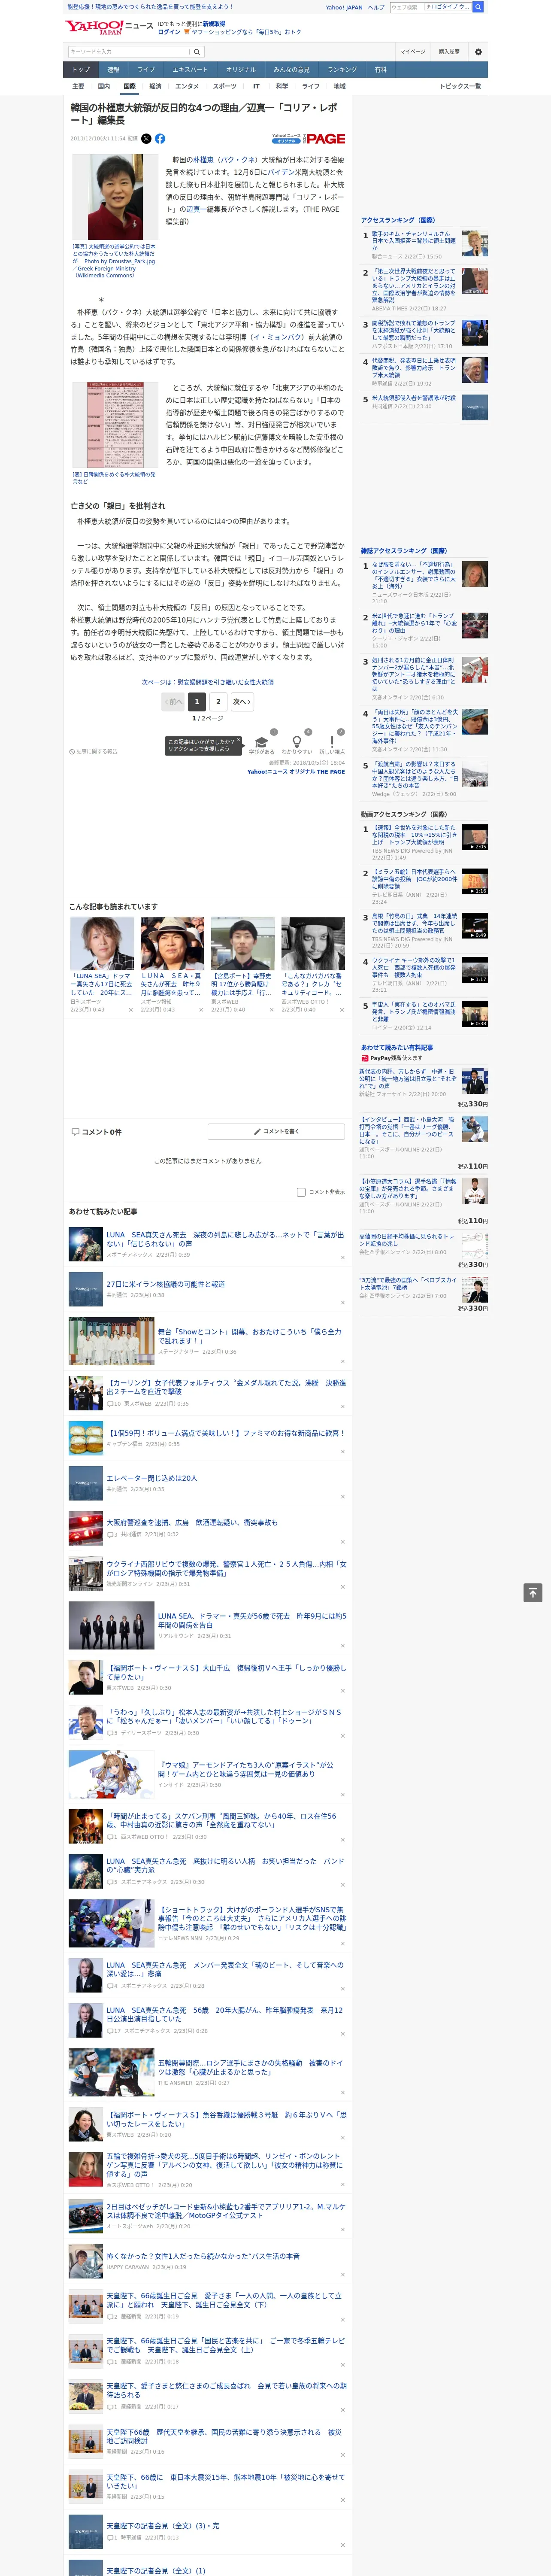Viewport: 551px width, 2576px height.
Task: Open the 国内 category
Action: point(104,86)
